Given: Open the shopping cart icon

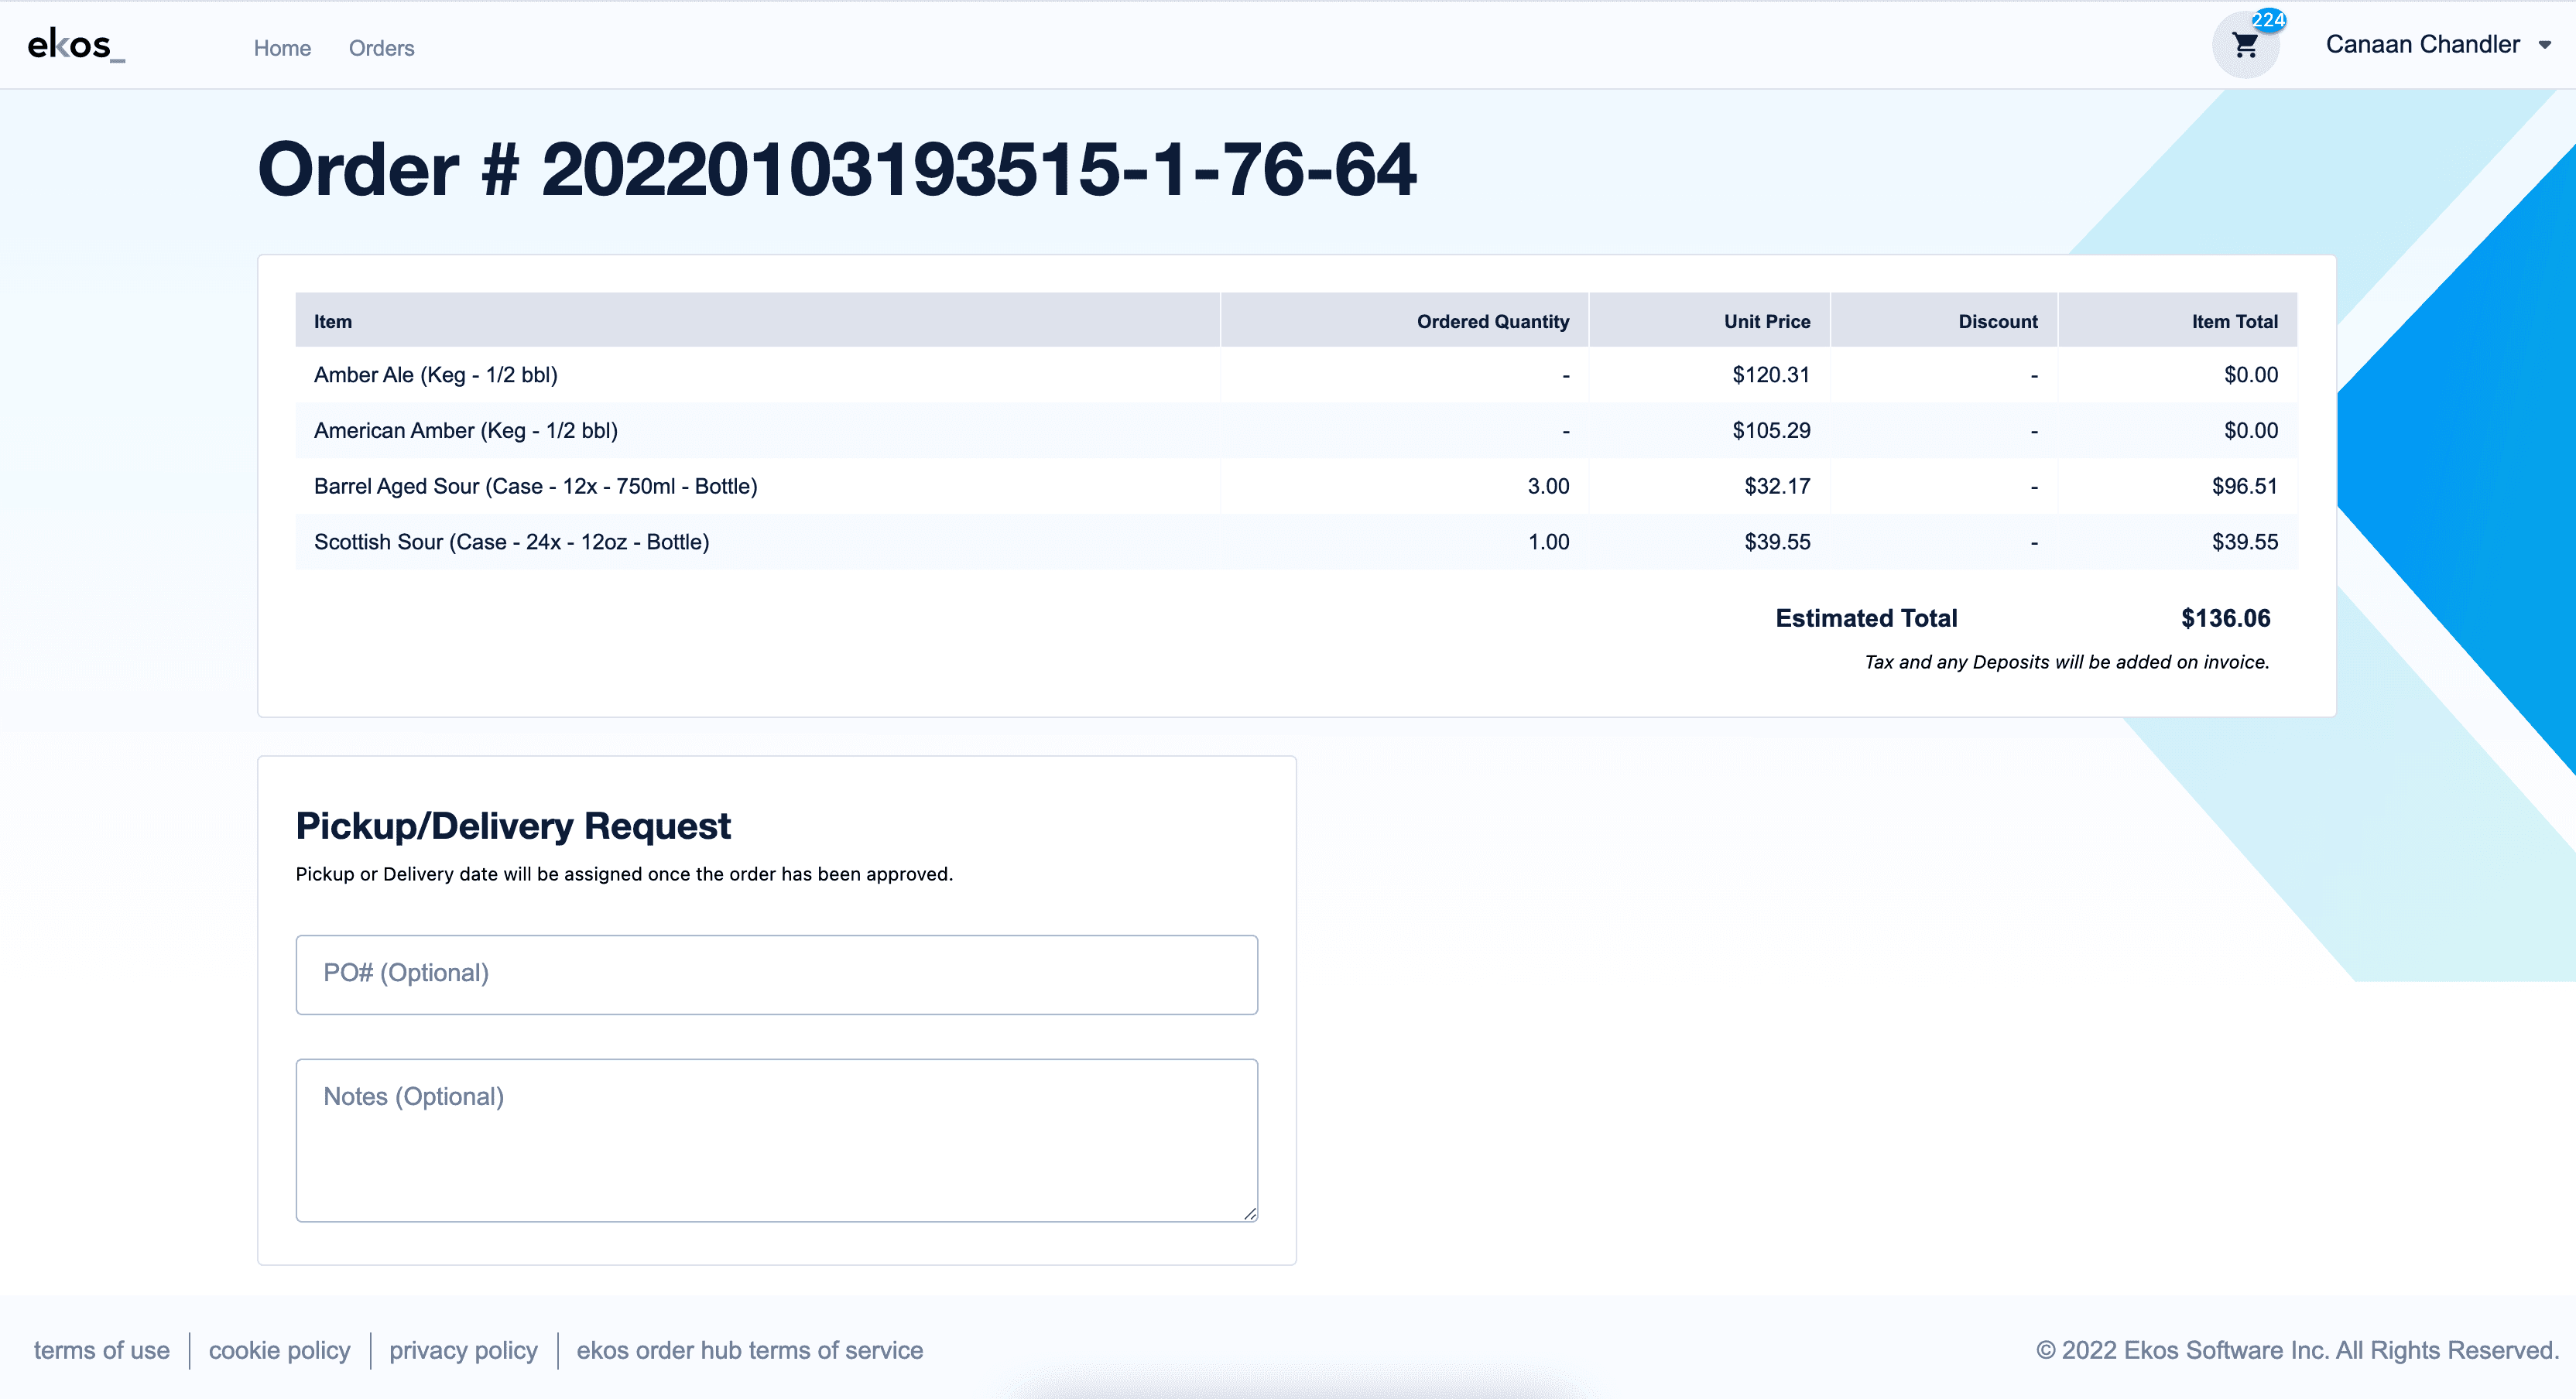Looking at the screenshot, I should [2247, 46].
